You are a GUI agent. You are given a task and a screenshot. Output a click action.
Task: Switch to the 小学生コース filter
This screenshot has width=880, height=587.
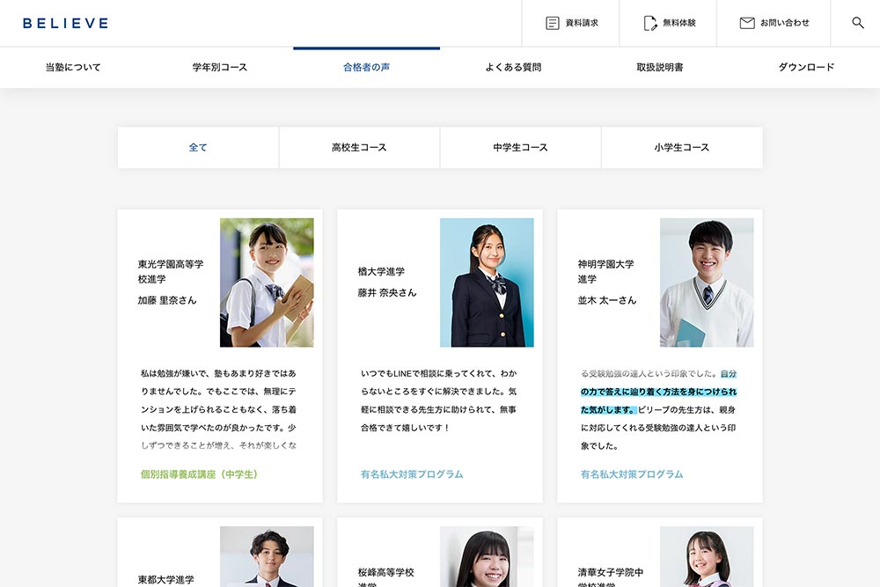tap(681, 147)
